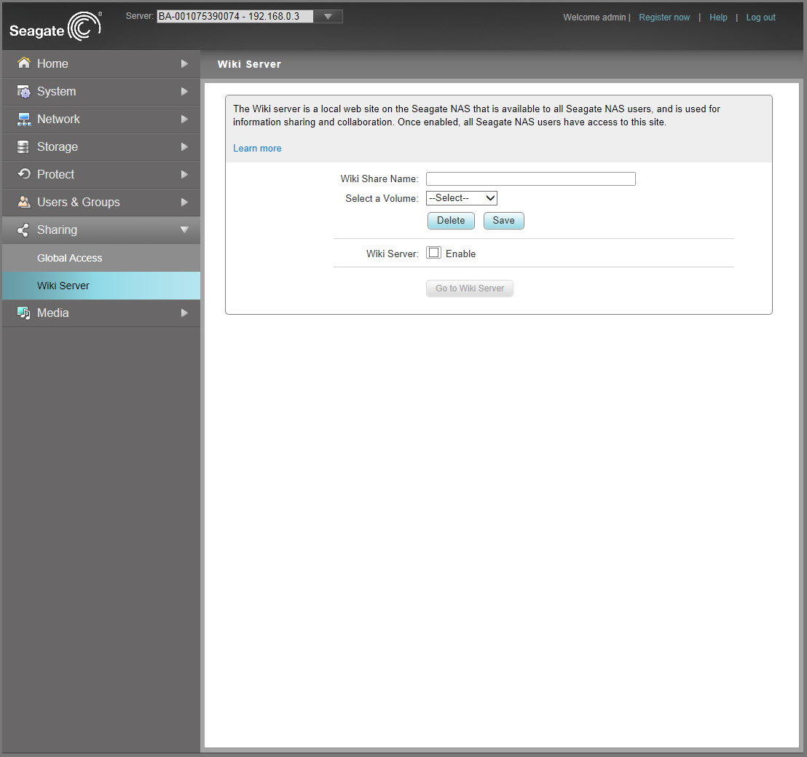807x757 pixels.
Task: Click the Save button
Action: [503, 221]
